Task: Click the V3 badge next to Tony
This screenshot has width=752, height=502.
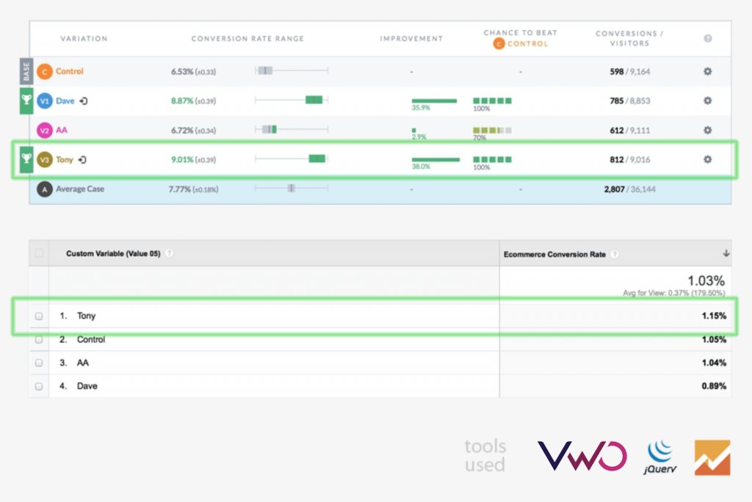Action: (x=45, y=159)
